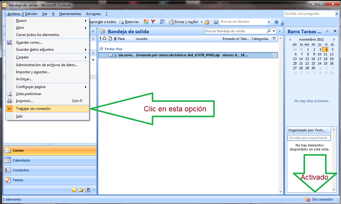Expand the Barra Tareas pane chevron

[327, 31]
